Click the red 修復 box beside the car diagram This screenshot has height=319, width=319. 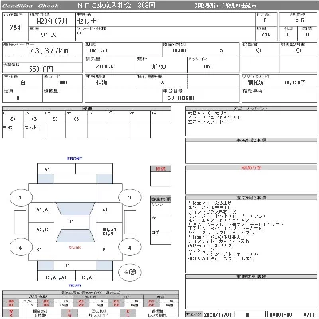160,168
